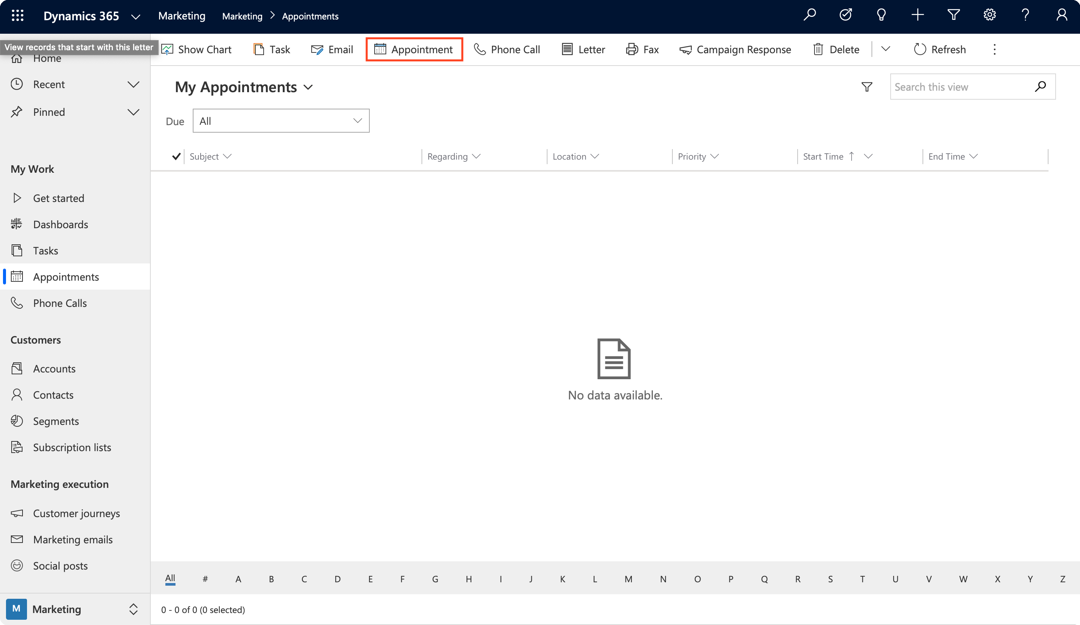Select All in alphabet filter bar
Viewport: 1080px width, 625px height.
pyautogui.click(x=170, y=578)
